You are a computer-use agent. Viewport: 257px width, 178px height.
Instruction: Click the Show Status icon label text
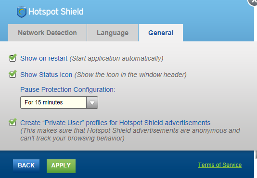click(x=46, y=75)
